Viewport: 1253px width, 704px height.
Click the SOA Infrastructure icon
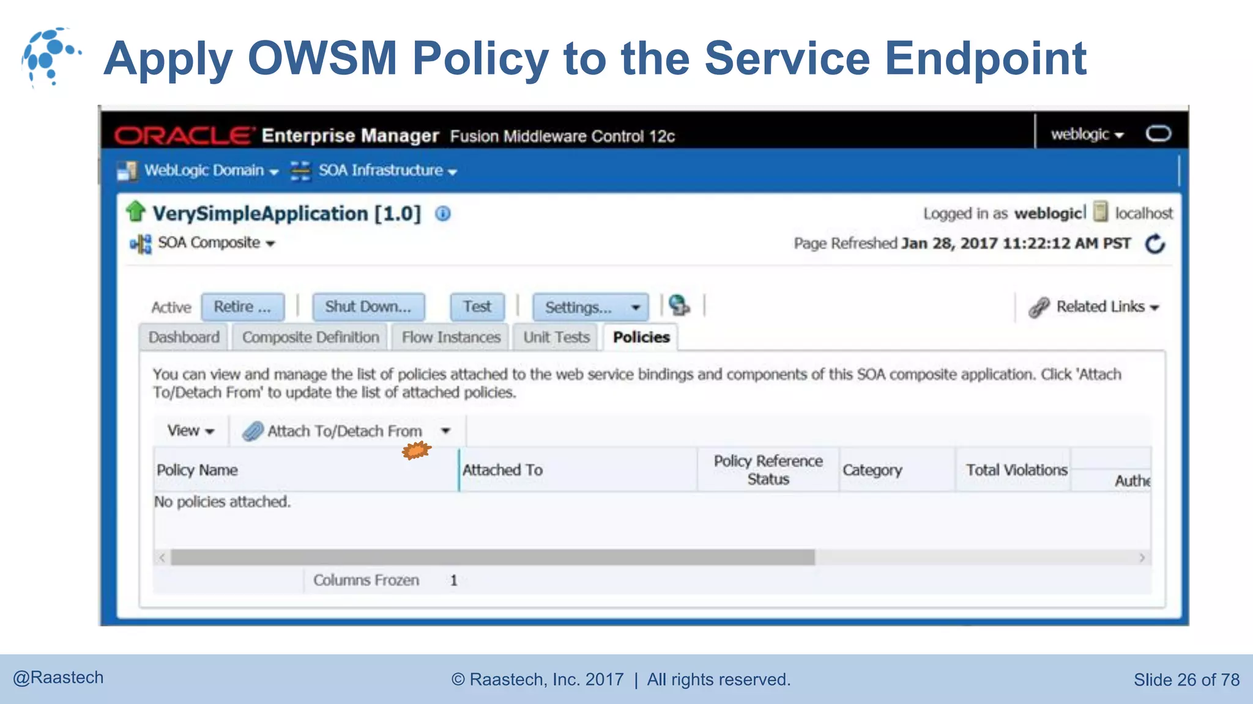click(x=300, y=170)
